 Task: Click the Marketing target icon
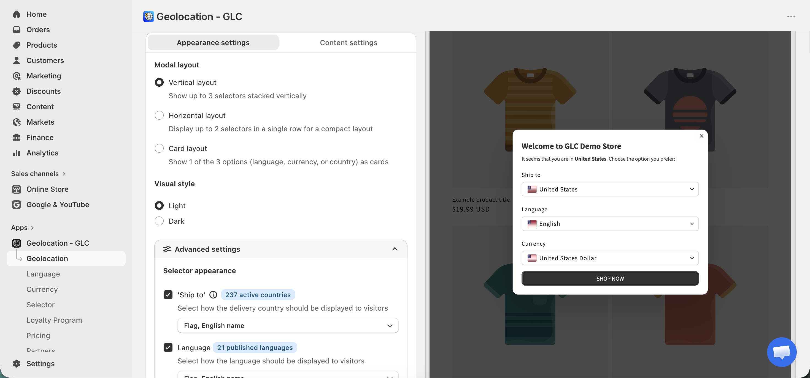tap(16, 76)
